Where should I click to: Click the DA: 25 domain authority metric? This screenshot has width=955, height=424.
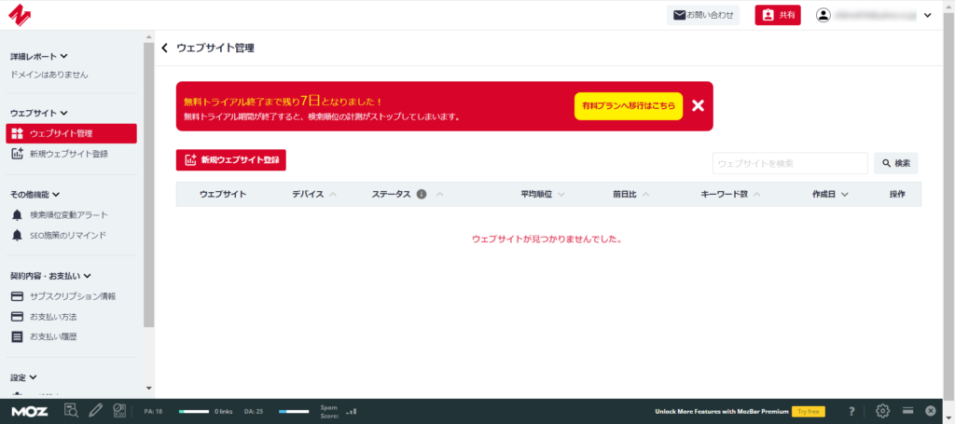coord(254,411)
